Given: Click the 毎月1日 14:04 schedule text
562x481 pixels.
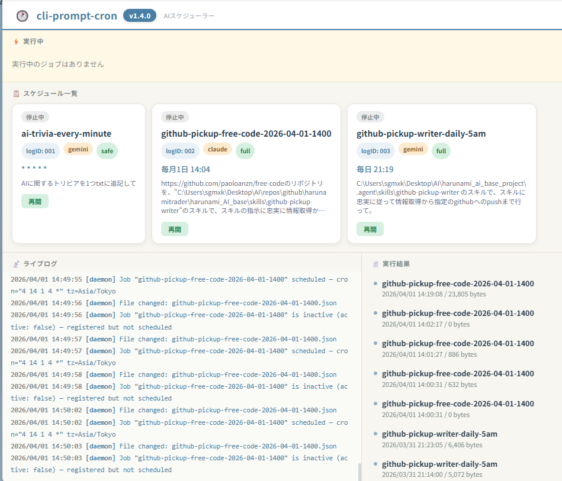Looking at the screenshot, I should pos(186,169).
